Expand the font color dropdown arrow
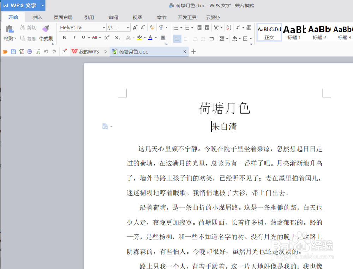 (156, 38)
